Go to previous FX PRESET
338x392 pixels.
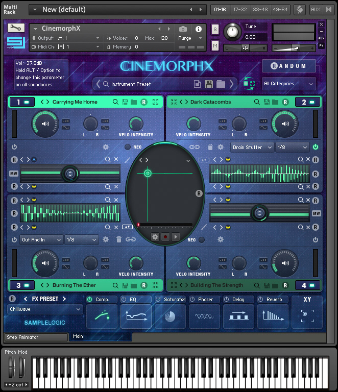pyautogui.click(x=26, y=299)
